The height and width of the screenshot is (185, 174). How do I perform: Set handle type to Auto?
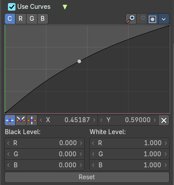tap(10, 120)
